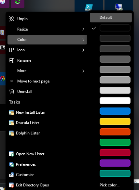Open the PowerShell tile behind the menu
The height and width of the screenshot is (190, 139).
89,6
